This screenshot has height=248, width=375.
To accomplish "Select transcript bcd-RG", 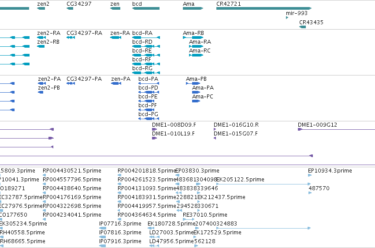I will (x=146, y=73).
